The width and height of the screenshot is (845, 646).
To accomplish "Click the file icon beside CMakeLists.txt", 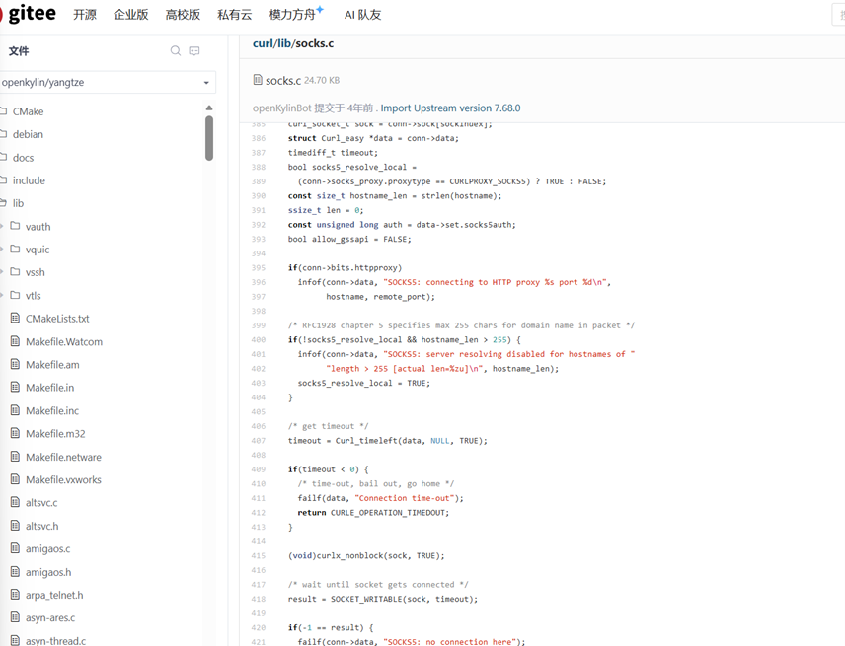I will coord(15,319).
